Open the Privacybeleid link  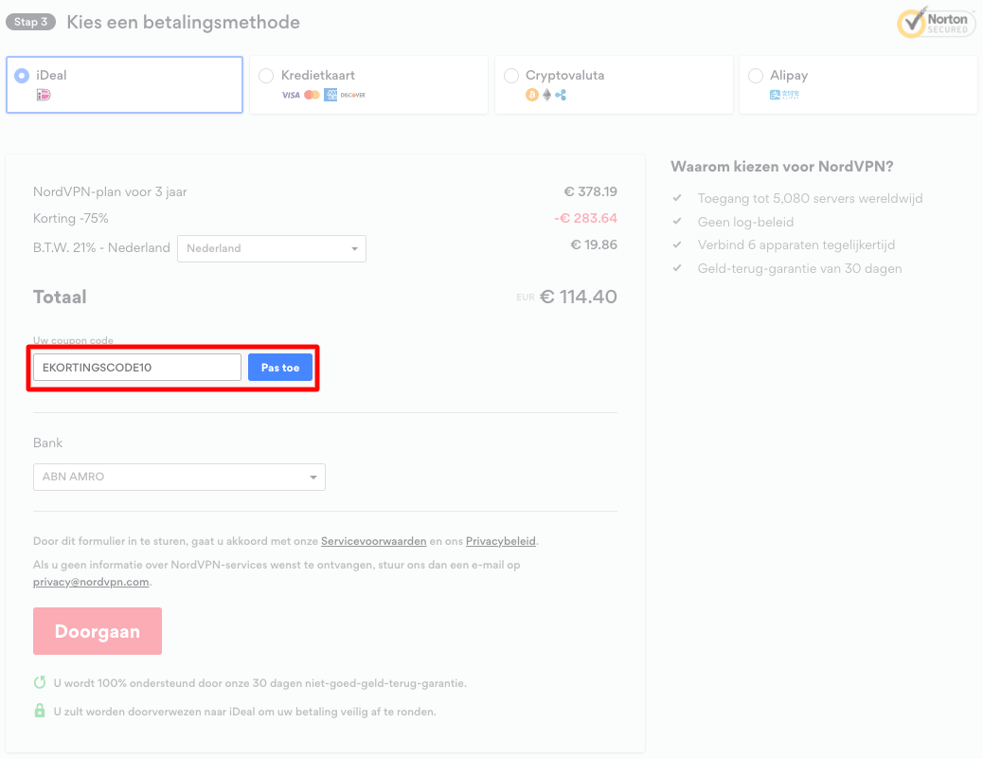[x=501, y=541]
